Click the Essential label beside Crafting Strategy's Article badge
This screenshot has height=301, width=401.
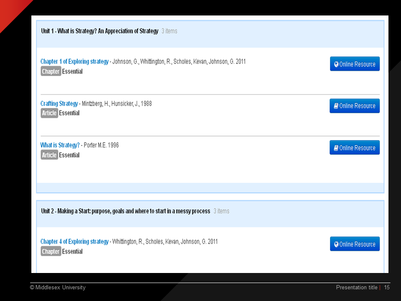[x=69, y=113]
